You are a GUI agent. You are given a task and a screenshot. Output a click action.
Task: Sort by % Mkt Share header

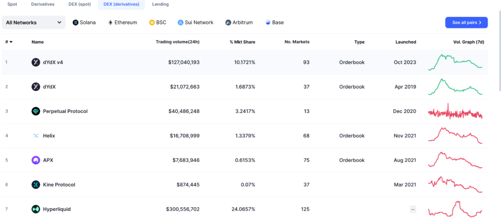click(x=242, y=42)
